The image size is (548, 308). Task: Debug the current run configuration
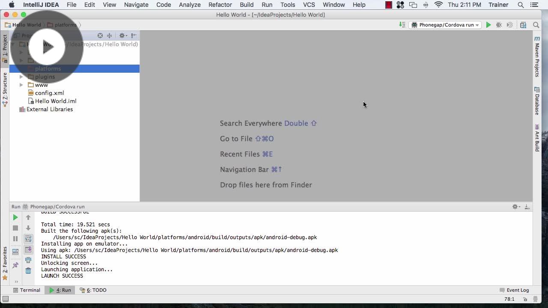tap(499, 25)
